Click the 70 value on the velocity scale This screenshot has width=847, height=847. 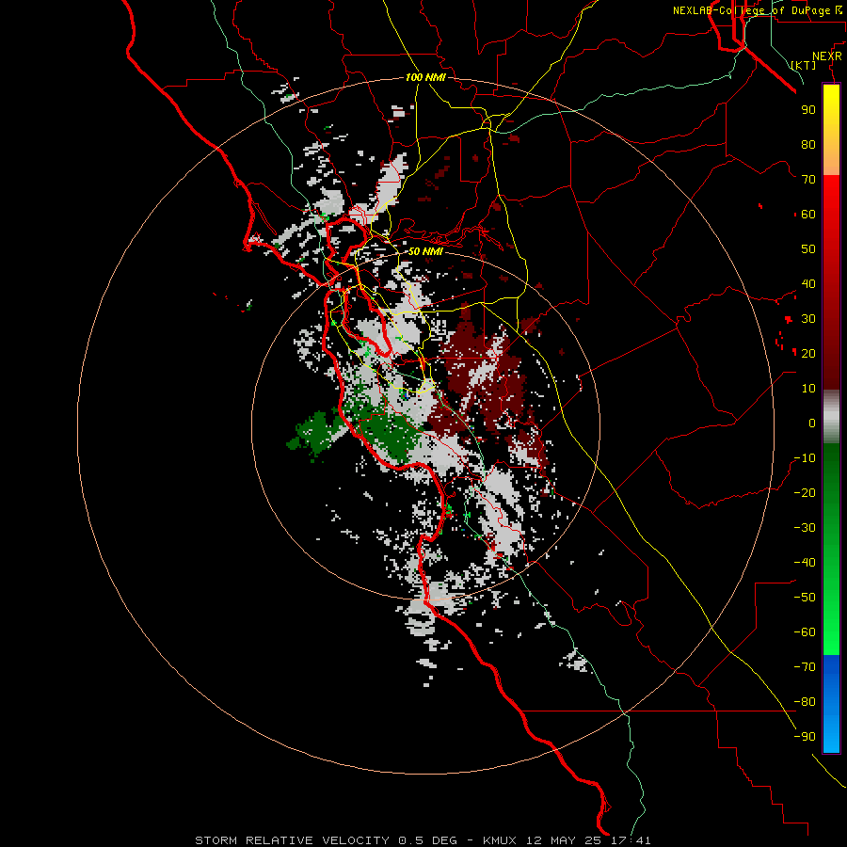(808, 180)
